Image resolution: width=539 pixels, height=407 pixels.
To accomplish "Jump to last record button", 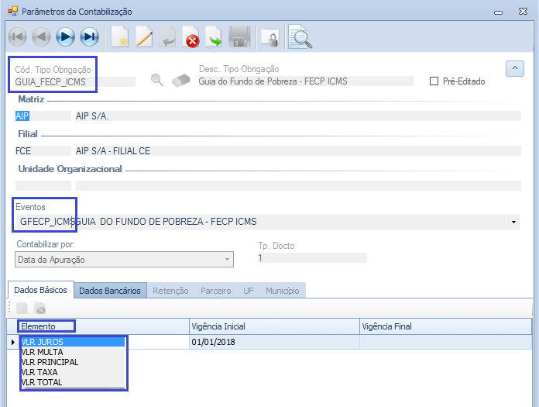I will [x=89, y=36].
